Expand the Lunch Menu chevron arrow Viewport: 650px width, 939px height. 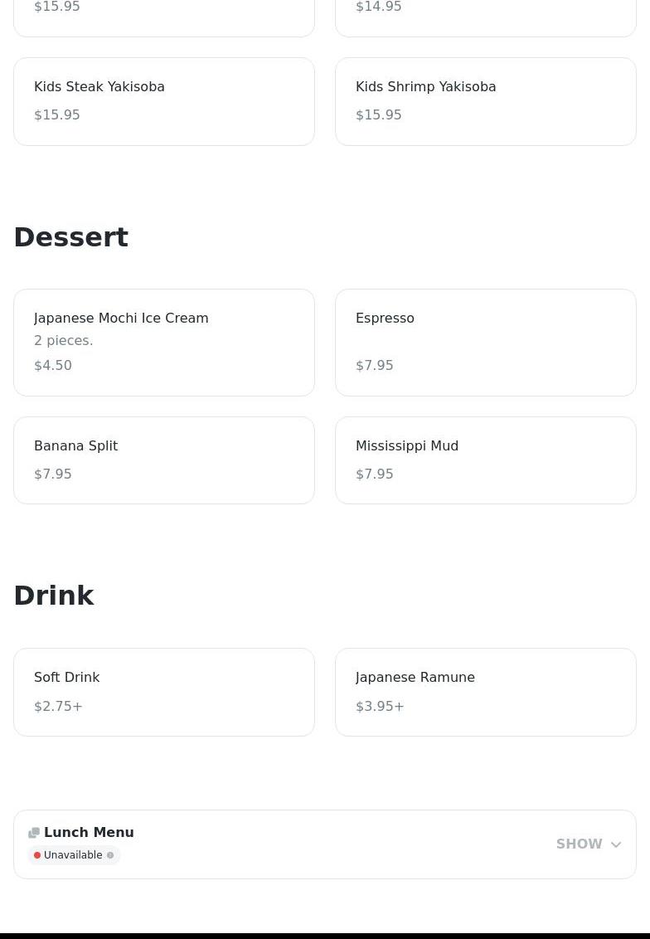[x=616, y=844]
